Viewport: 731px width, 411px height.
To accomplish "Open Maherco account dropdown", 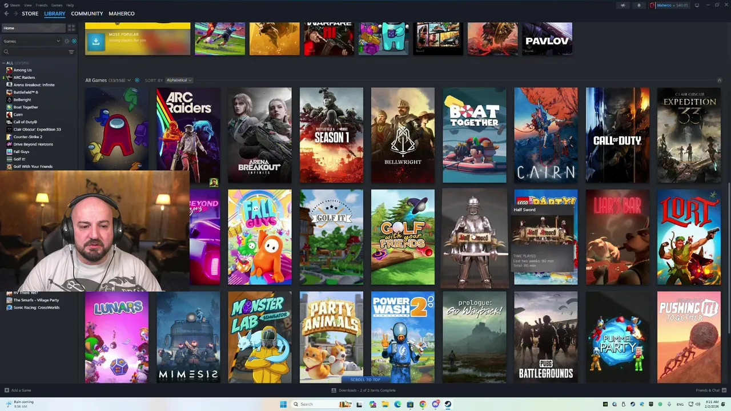I will click(x=669, y=5).
